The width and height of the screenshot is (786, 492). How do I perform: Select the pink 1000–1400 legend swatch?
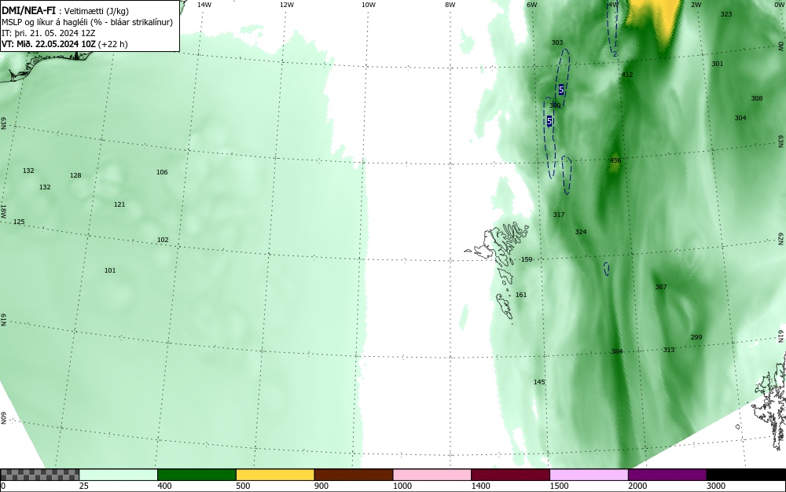click(x=432, y=475)
